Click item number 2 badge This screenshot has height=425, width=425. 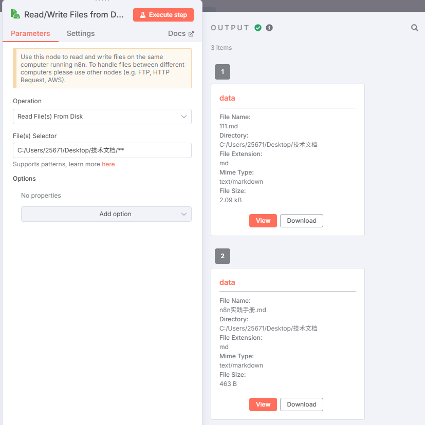click(223, 256)
